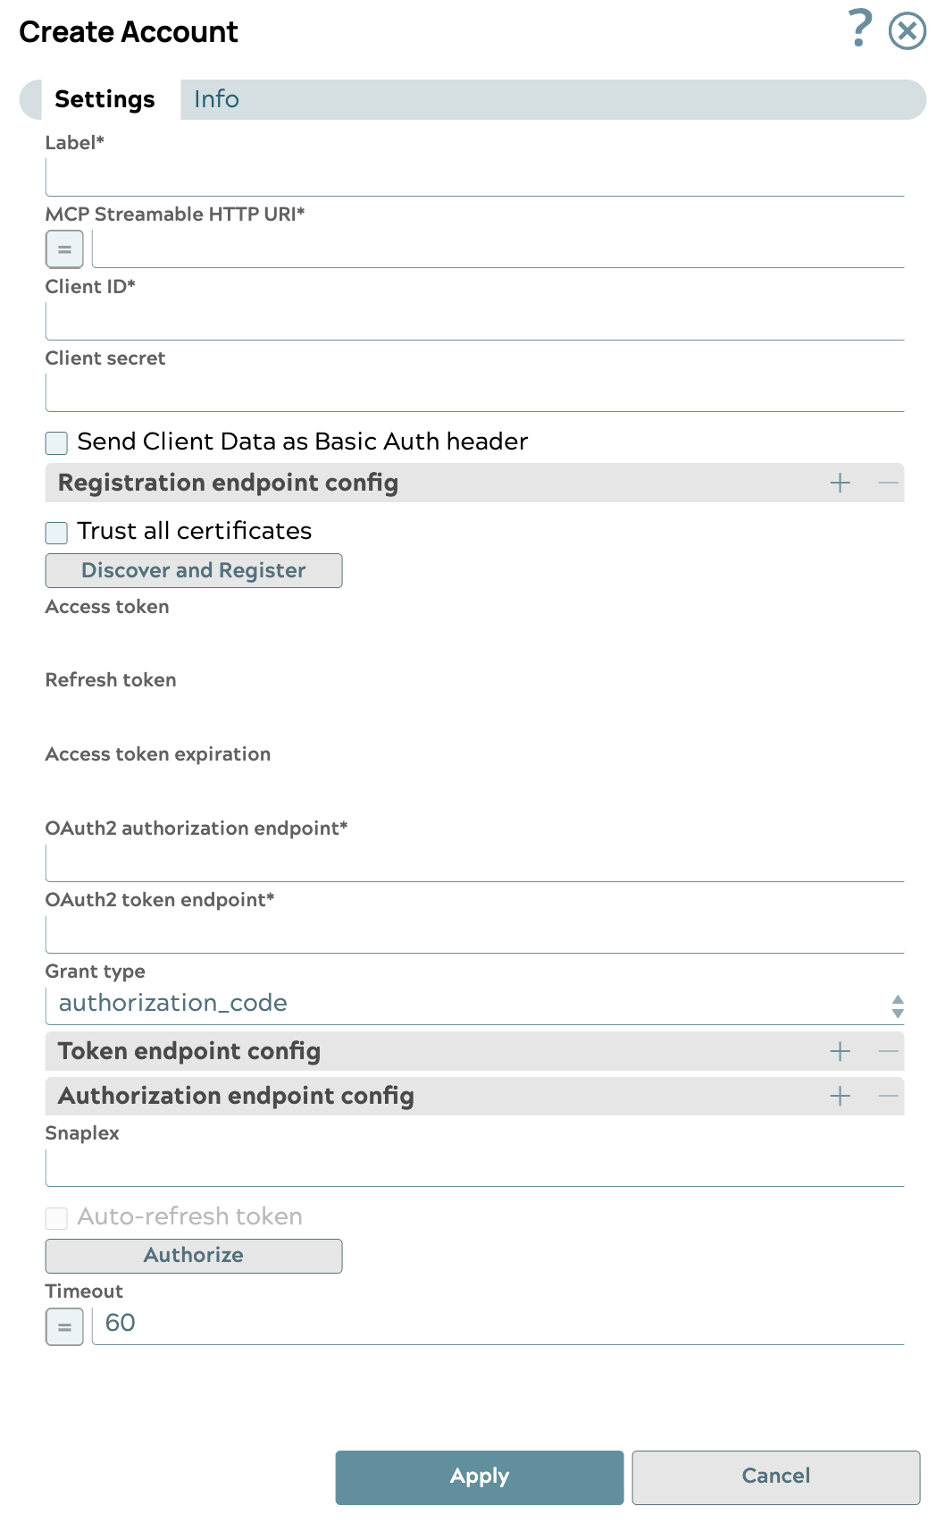Open the help icon for Create Account
Screen dimensions: 945x1523
(859, 29)
